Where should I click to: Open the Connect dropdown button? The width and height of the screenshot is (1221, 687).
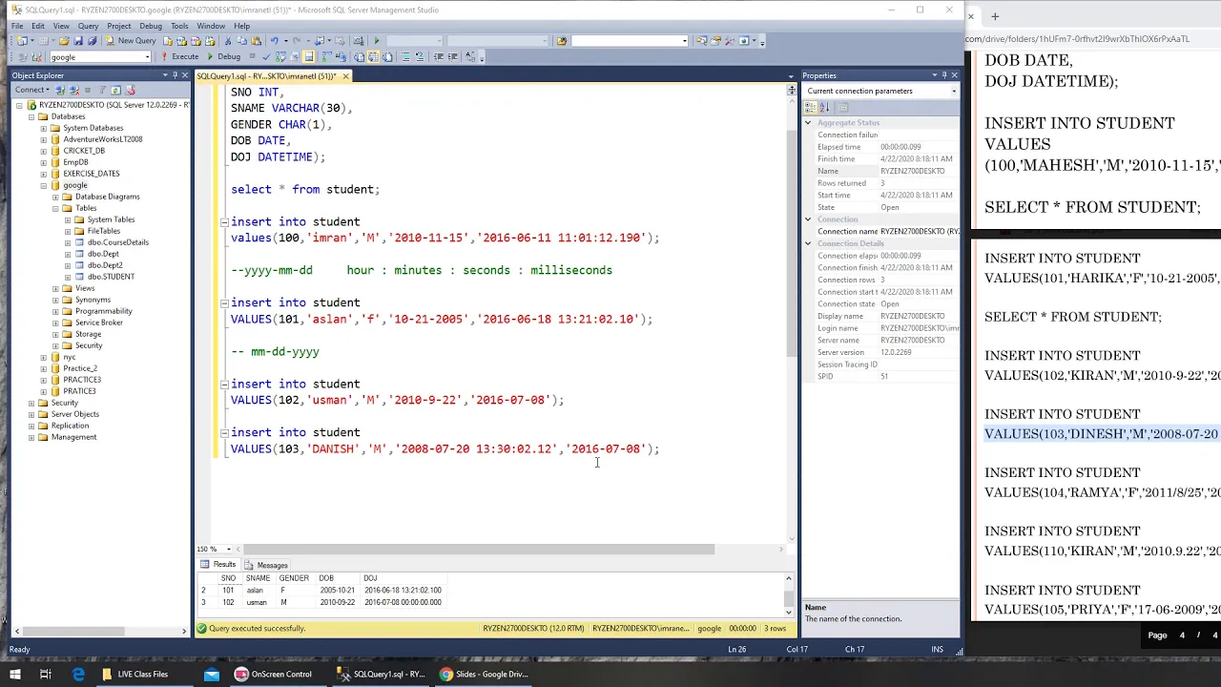point(31,90)
